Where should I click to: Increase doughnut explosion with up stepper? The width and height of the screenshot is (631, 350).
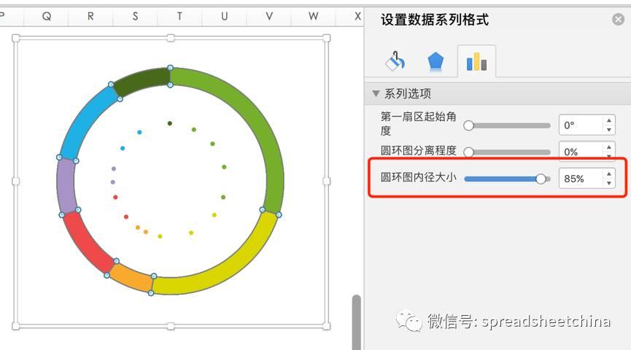(x=609, y=147)
